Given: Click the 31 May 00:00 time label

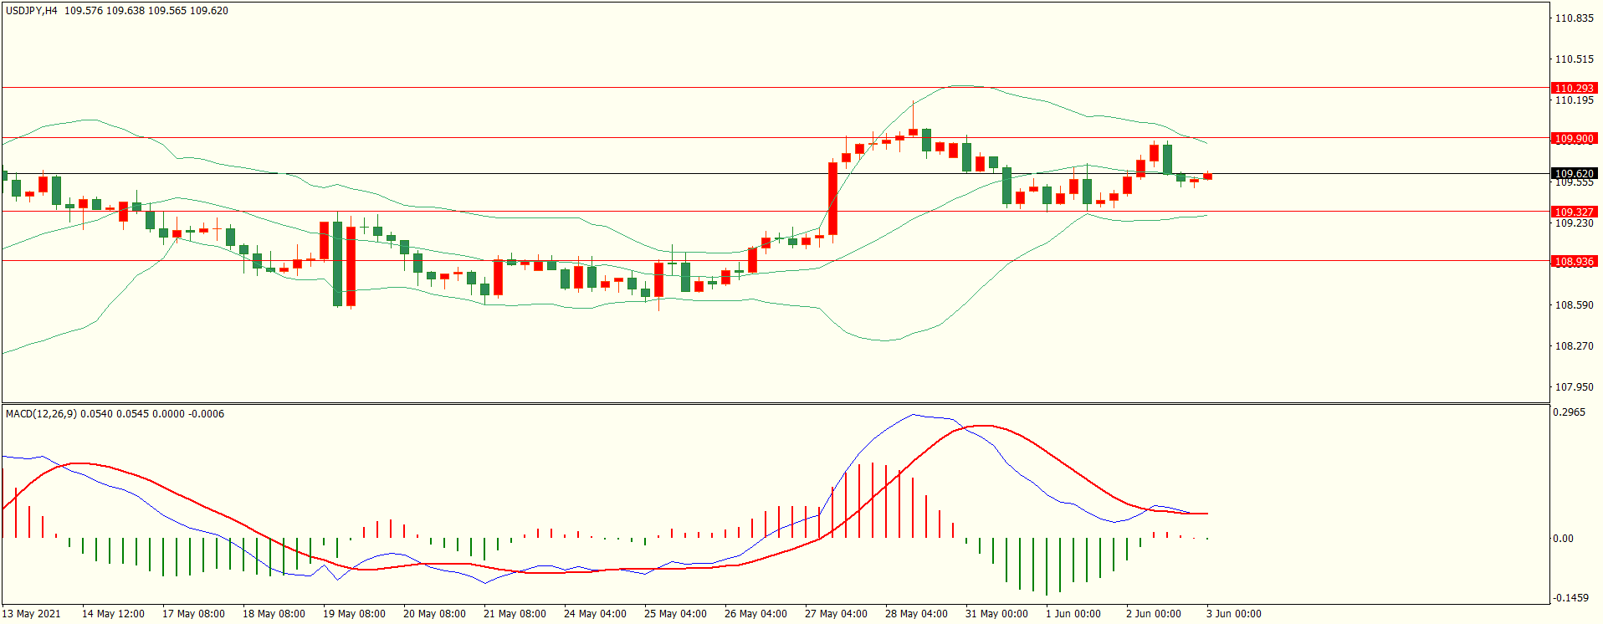Looking at the screenshot, I should (996, 614).
